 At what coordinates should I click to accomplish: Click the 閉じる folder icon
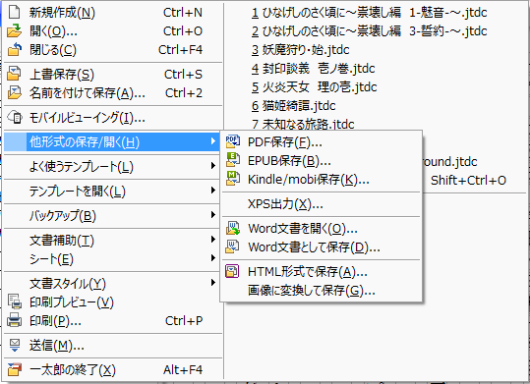click(x=14, y=50)
